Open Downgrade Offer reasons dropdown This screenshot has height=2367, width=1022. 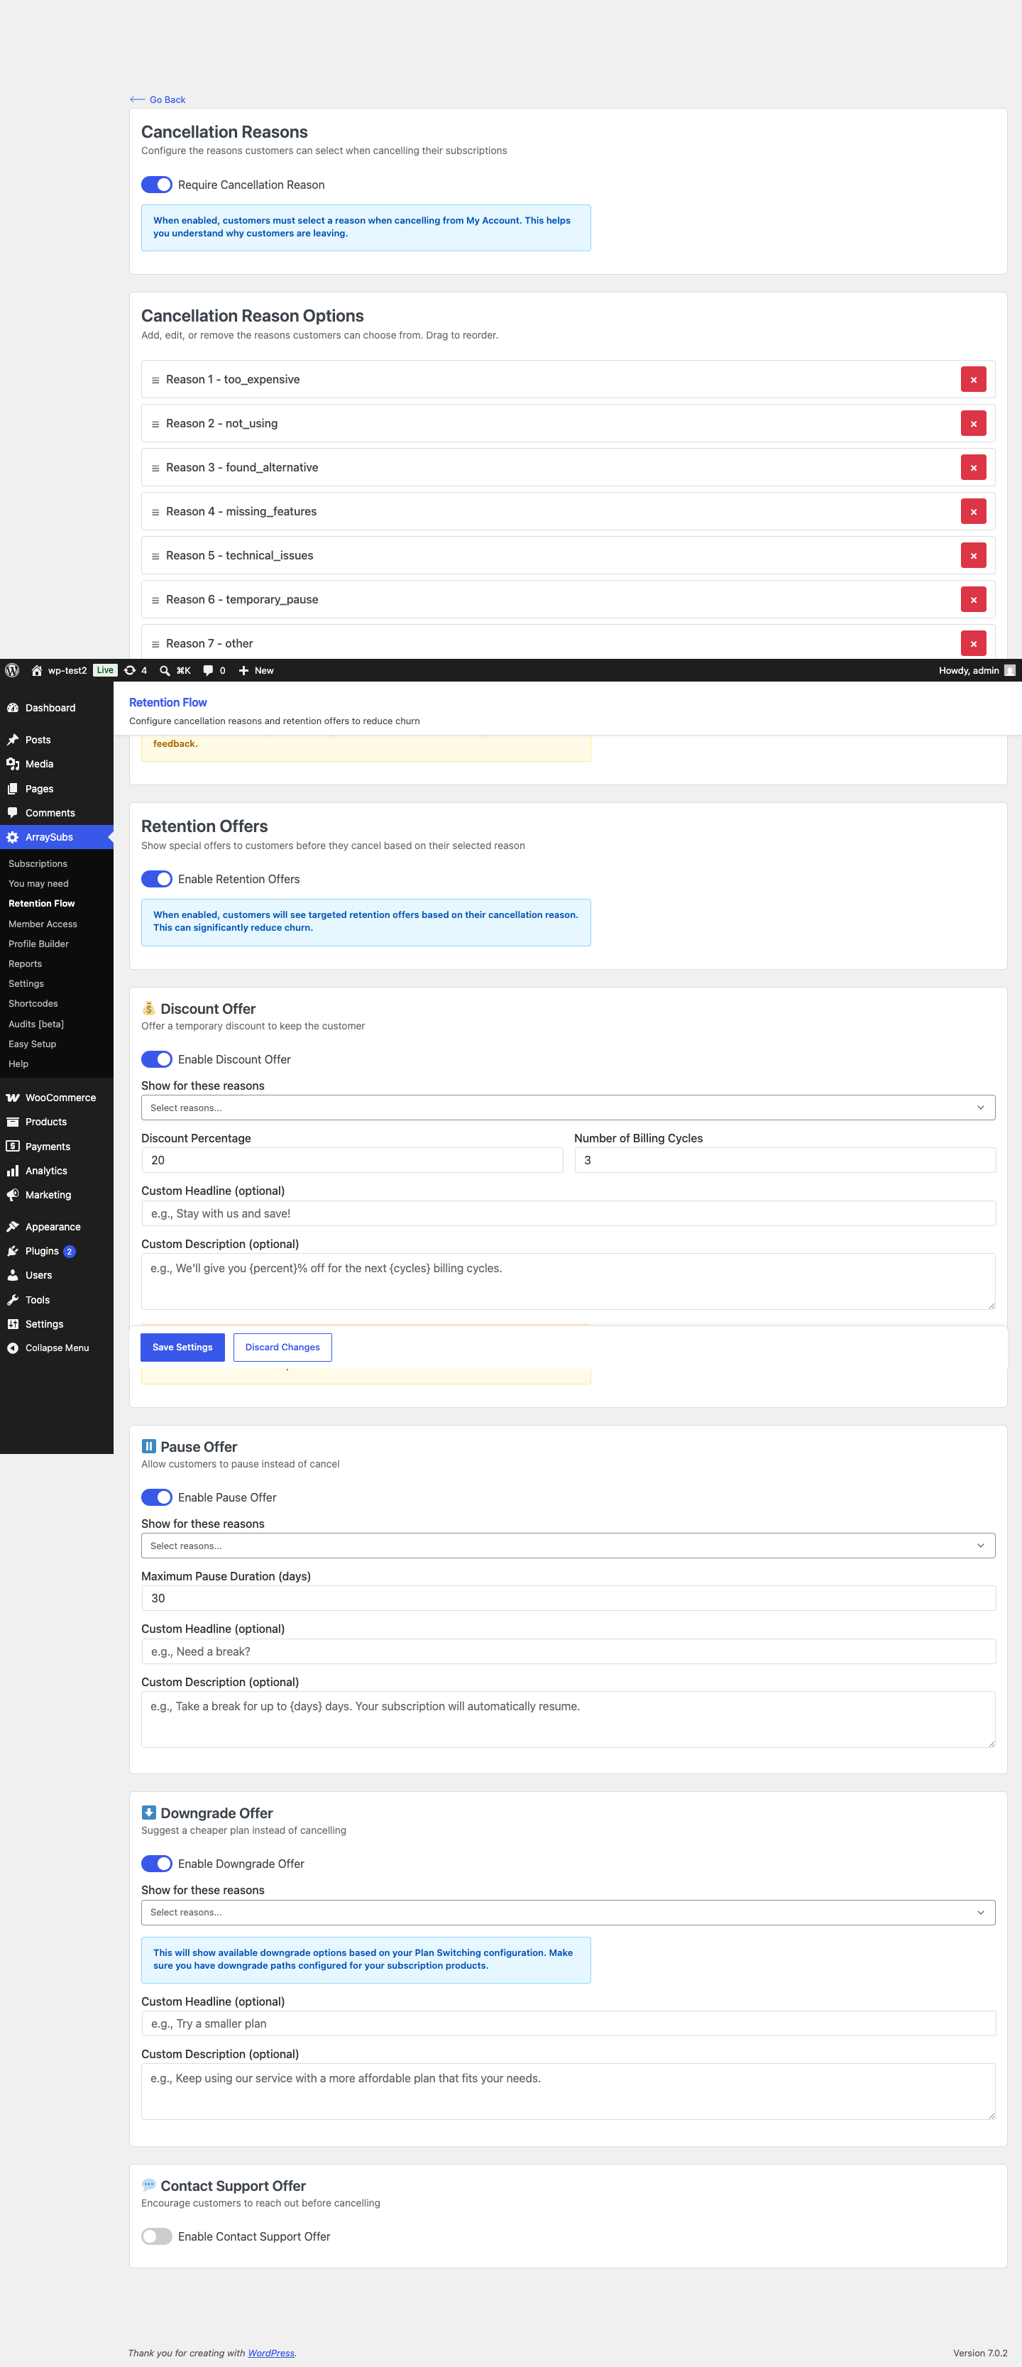point(568,1912)
